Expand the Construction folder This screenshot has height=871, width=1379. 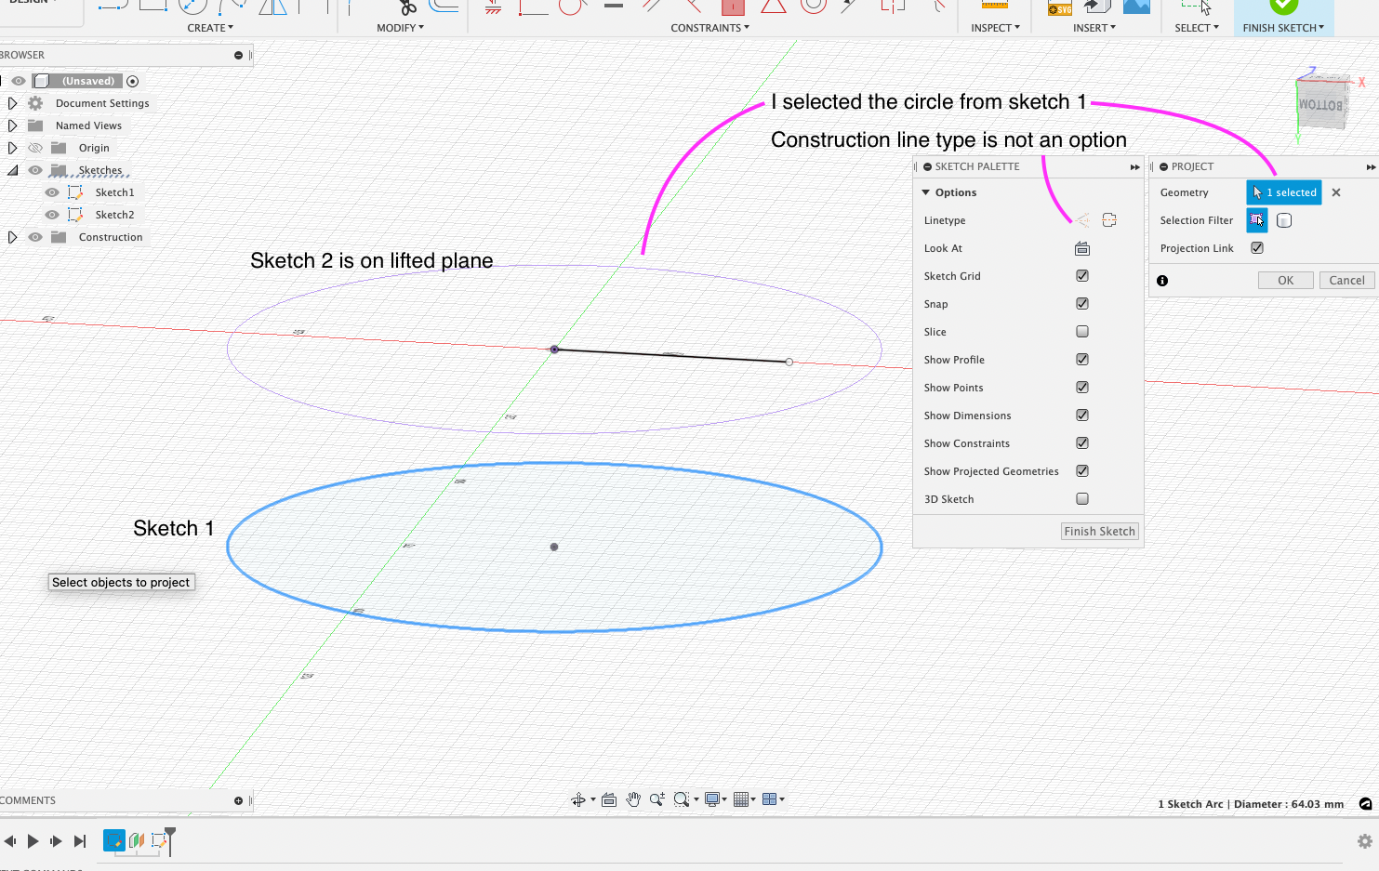coord(12,237)
